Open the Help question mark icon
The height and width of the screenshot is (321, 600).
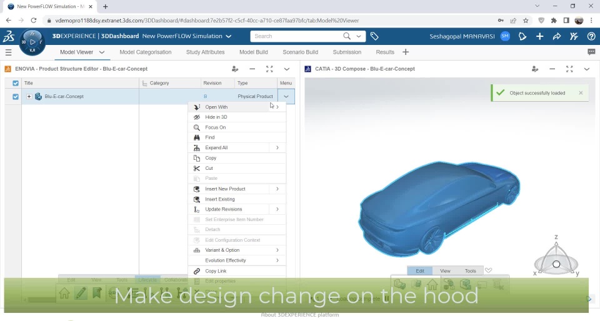point(591,36)
